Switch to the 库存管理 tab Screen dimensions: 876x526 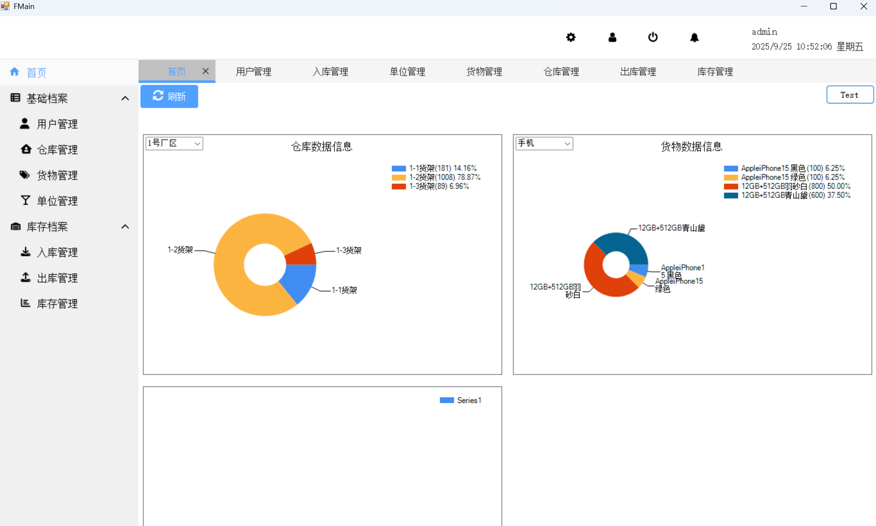pos(715,72)
